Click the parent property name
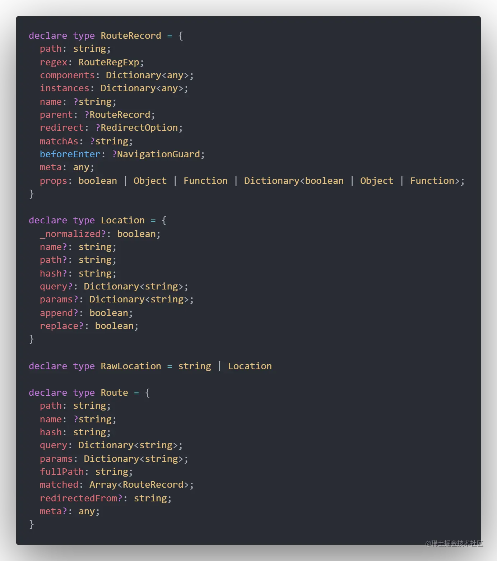Image resolution: width=497 pixels, height=561 pixels. tap(56, 115)
